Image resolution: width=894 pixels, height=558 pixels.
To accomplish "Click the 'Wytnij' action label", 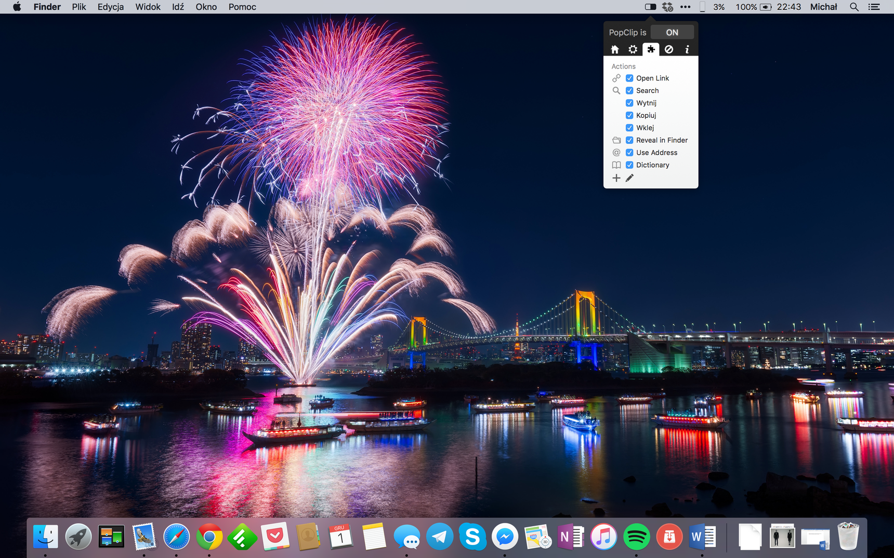I will click(646, 103).
